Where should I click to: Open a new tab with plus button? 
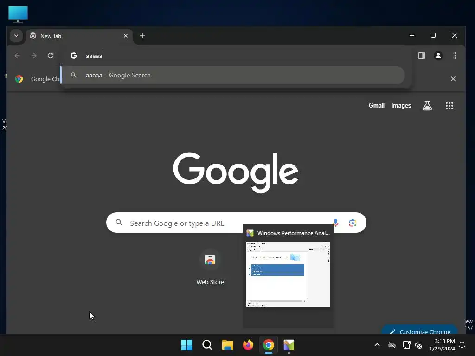[142, 36]
